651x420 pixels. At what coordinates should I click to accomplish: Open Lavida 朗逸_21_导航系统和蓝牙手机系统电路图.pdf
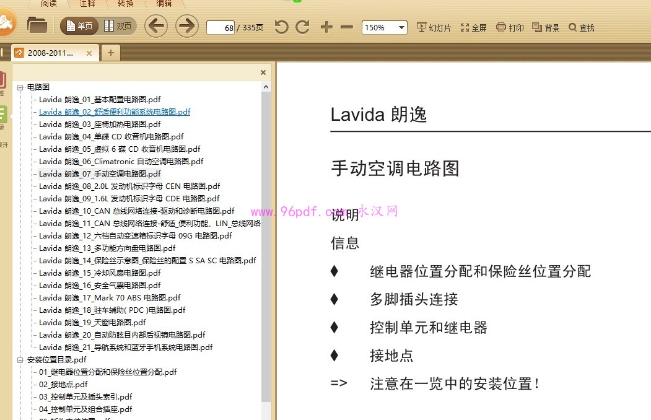pyautogui.click(x=126, y=348)
